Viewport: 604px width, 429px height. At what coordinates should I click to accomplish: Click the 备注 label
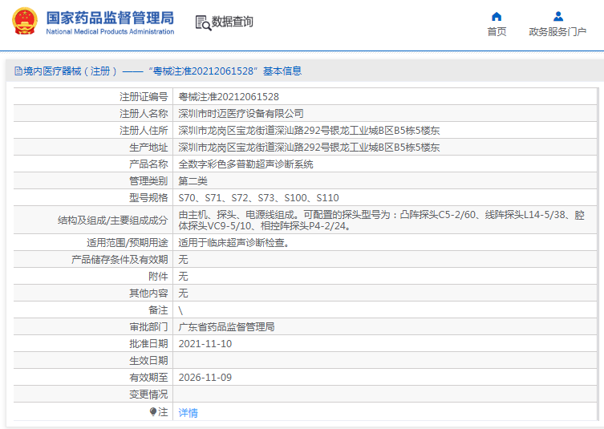coord(158,310)
